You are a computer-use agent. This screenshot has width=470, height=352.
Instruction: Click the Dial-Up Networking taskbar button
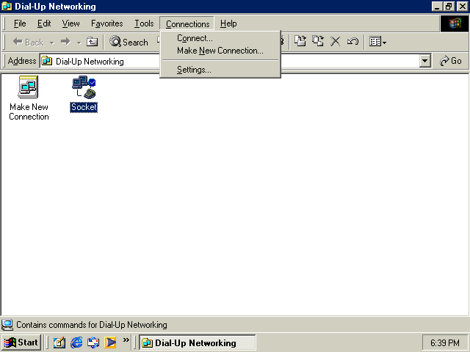(198, 342)
